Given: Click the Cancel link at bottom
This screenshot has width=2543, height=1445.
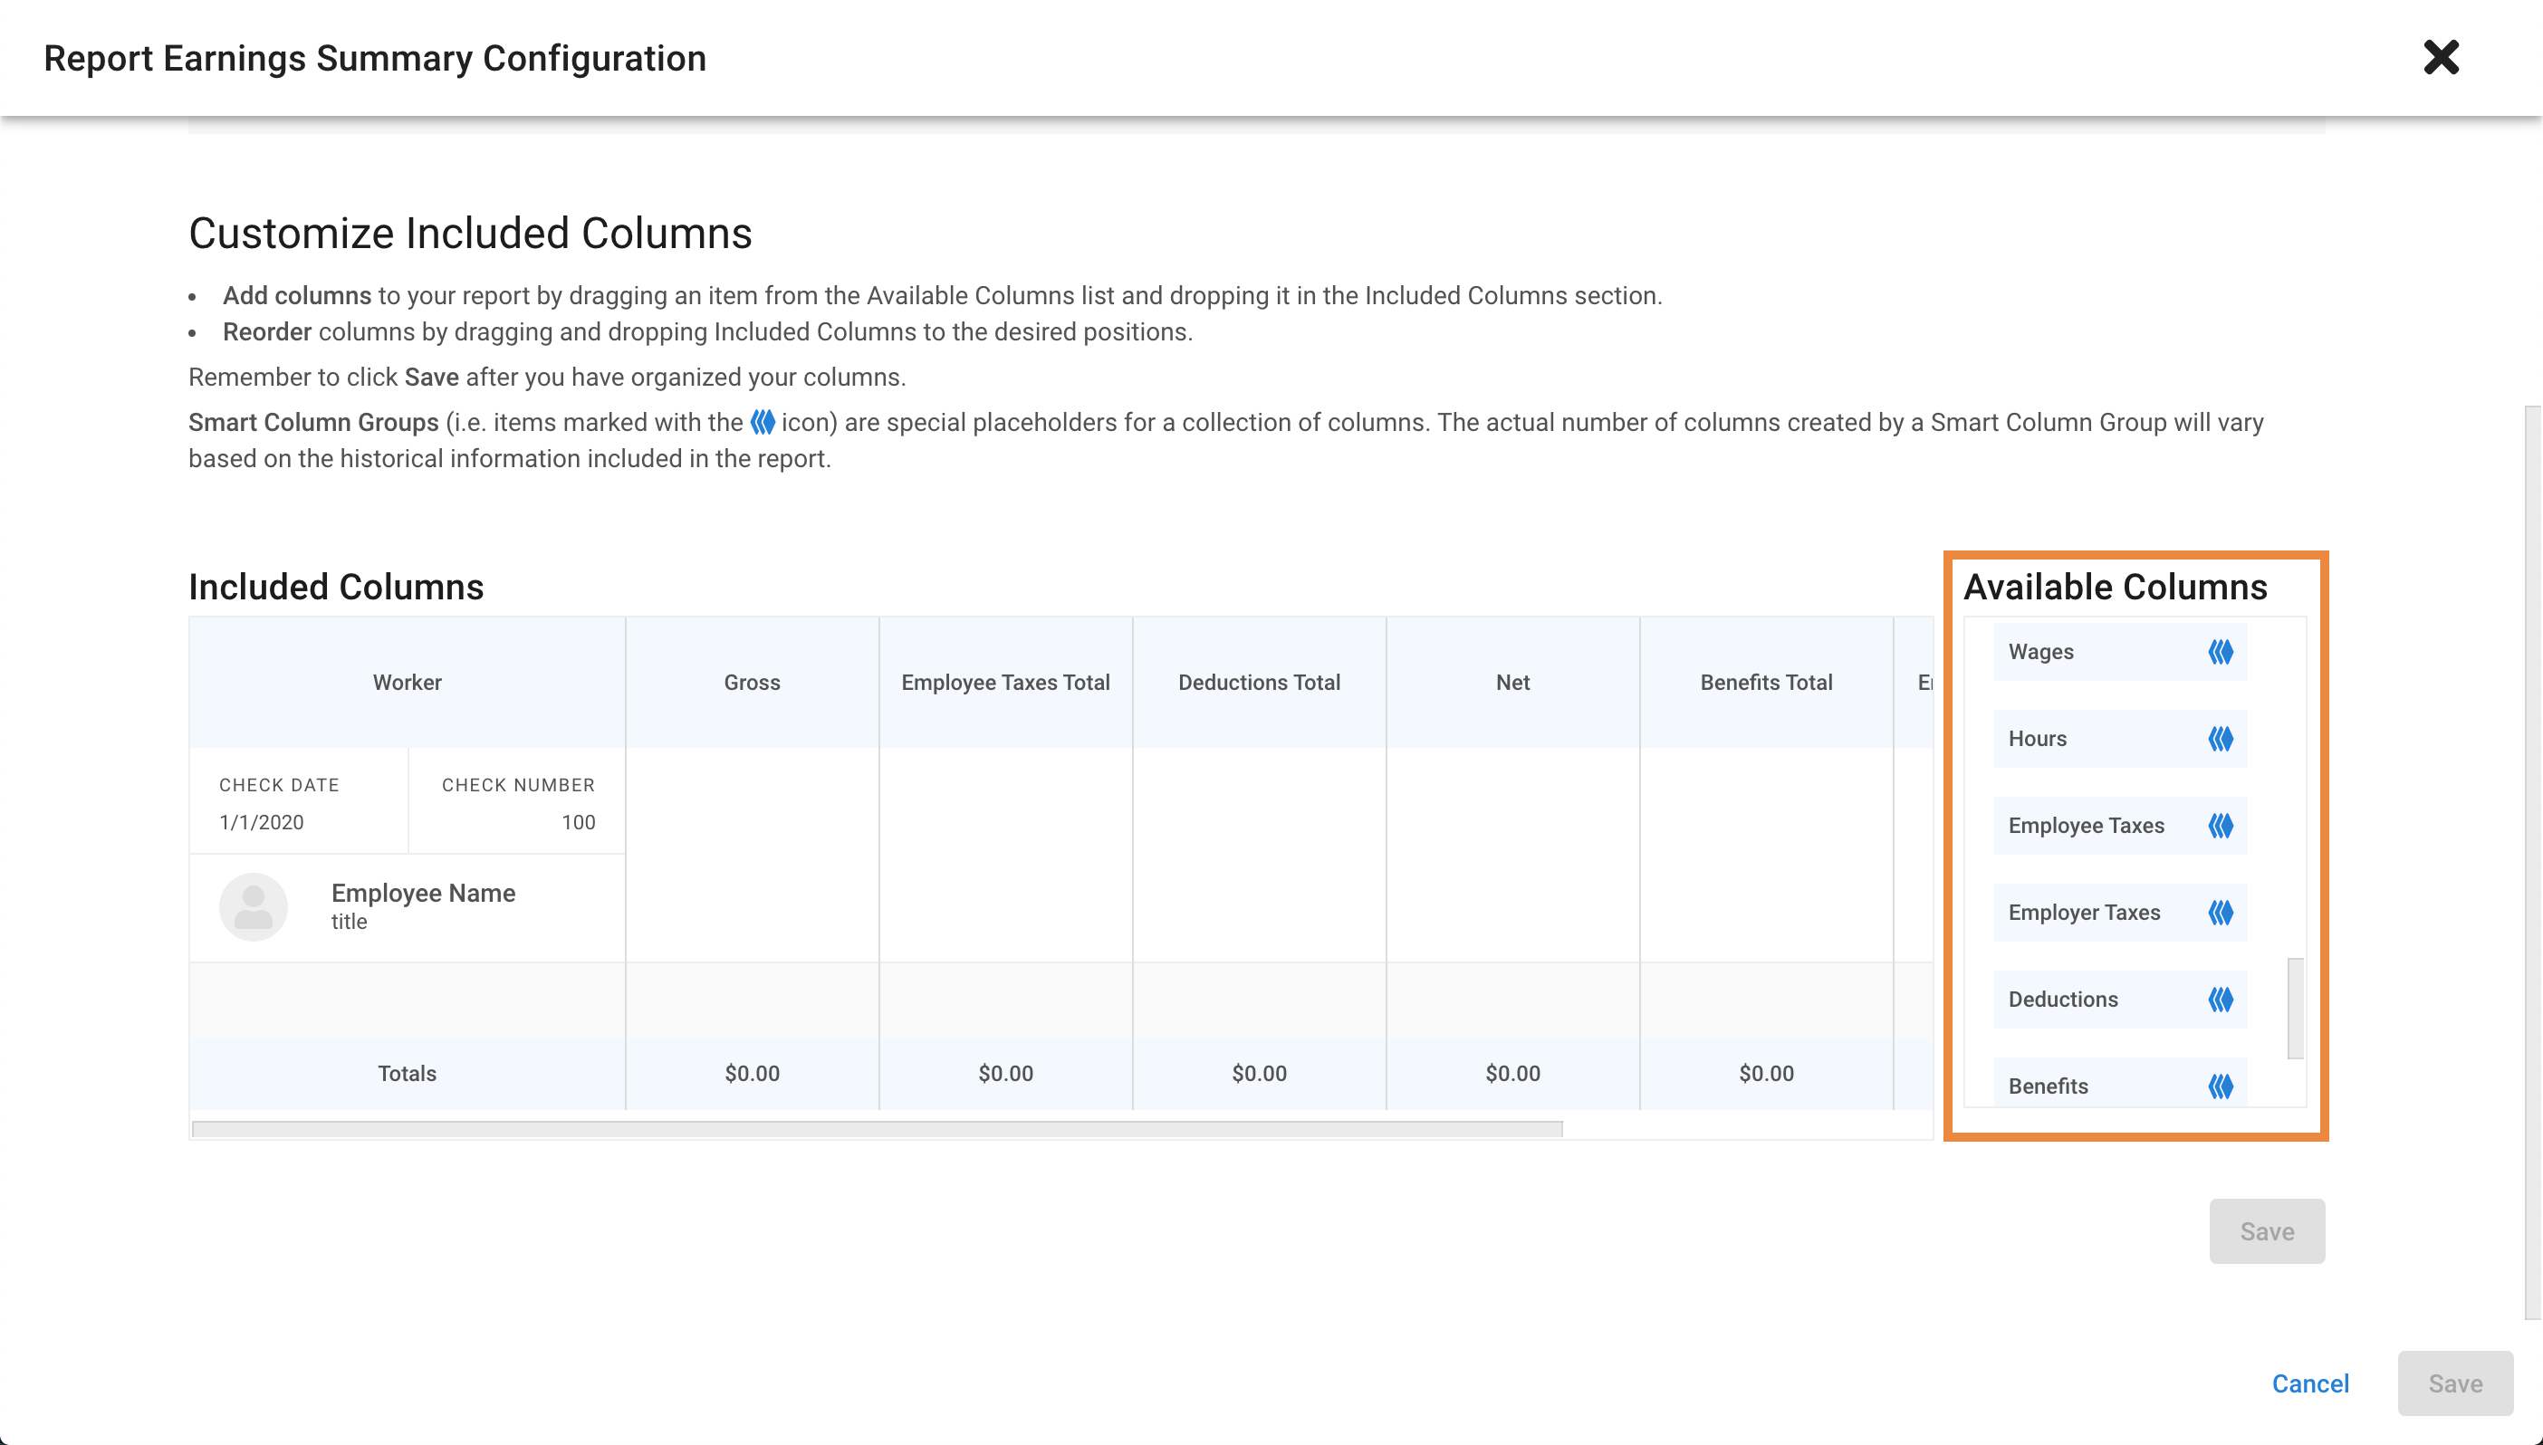Looking at the screenshot, I should pos(2309,1383).
